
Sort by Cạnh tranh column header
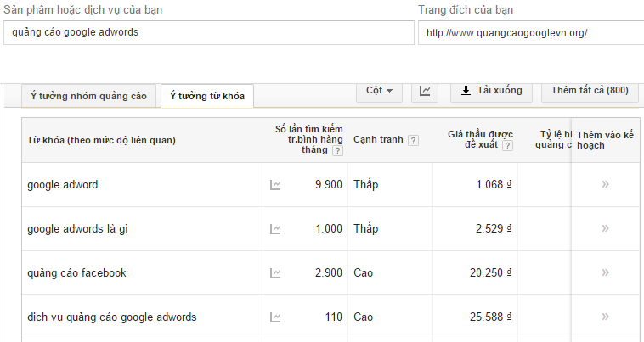coord(378,140)
